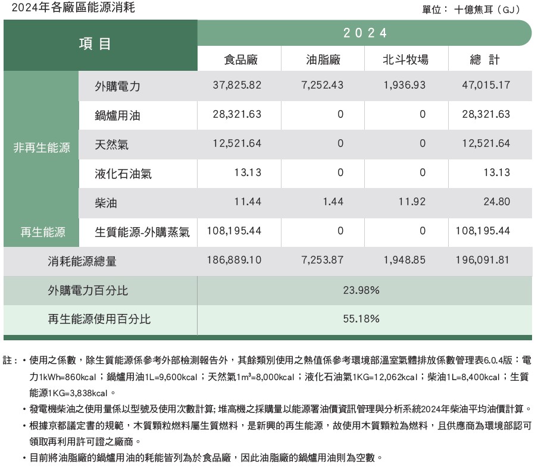Select the 液化石油氣 row label
The image size is (538, 467).
pyautogui.click(x=123, y=174)
